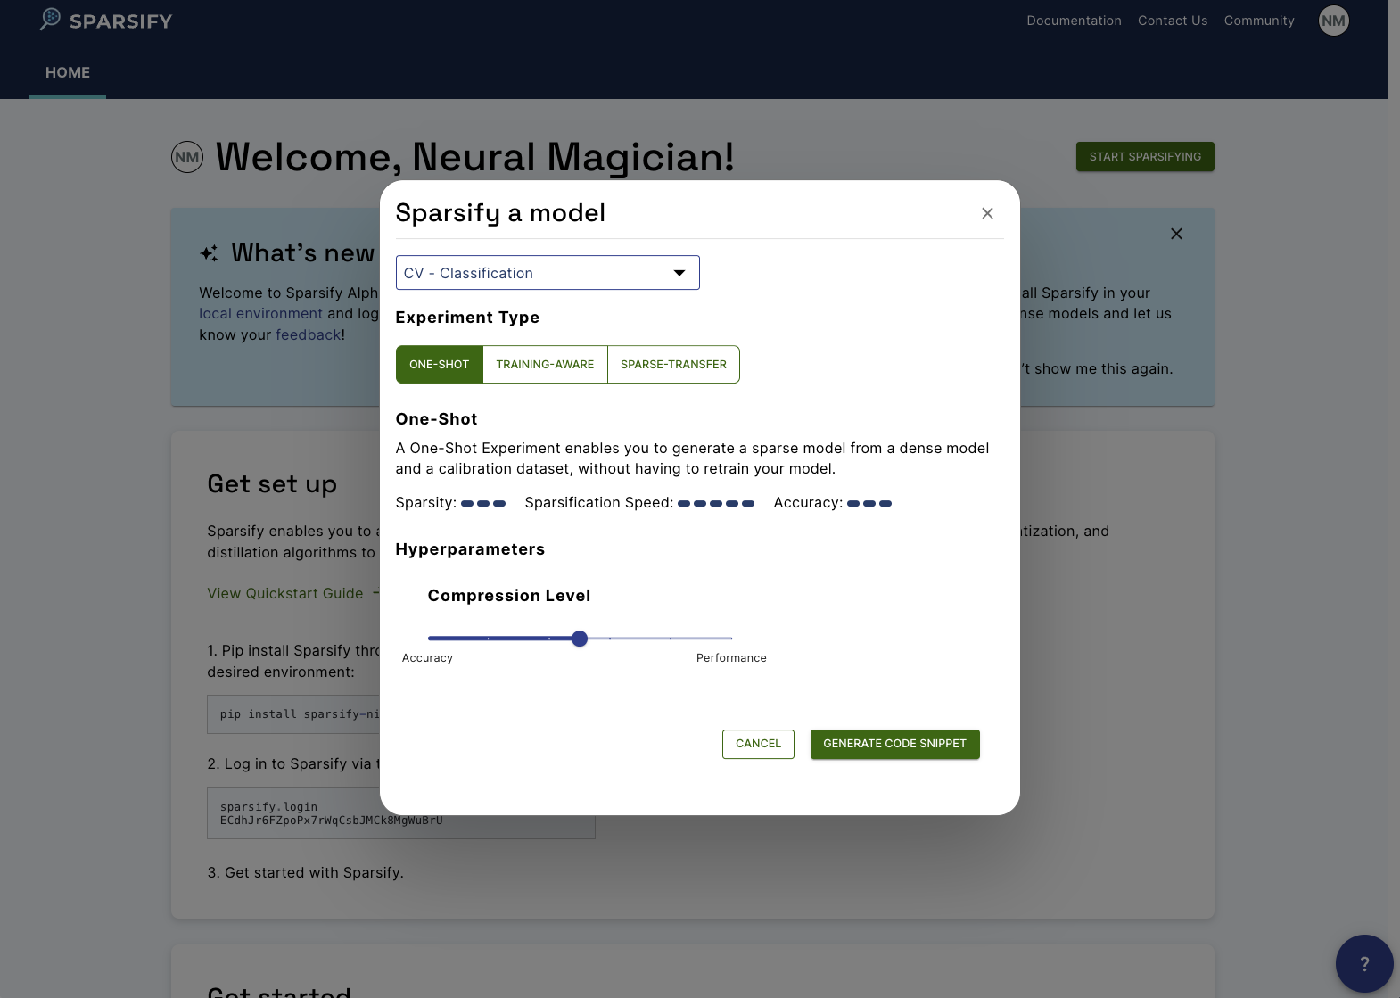This screenshot has height=998, width=1400.
Task: Click the Hyperparameters heading
Action: [x=470, y=549]
